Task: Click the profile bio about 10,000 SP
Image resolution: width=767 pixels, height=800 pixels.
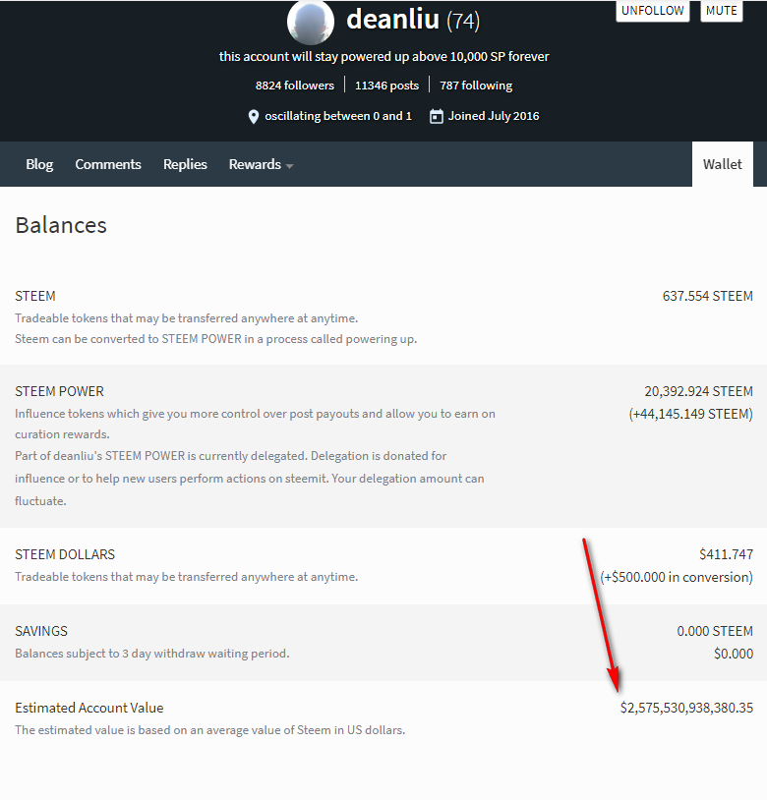Action: [383, 57]
